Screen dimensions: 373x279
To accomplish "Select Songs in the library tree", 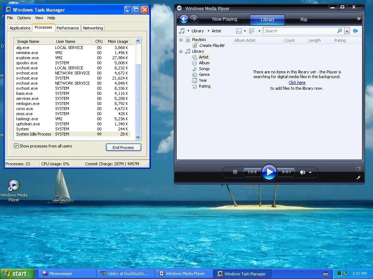I will click(x=204, y=69).
